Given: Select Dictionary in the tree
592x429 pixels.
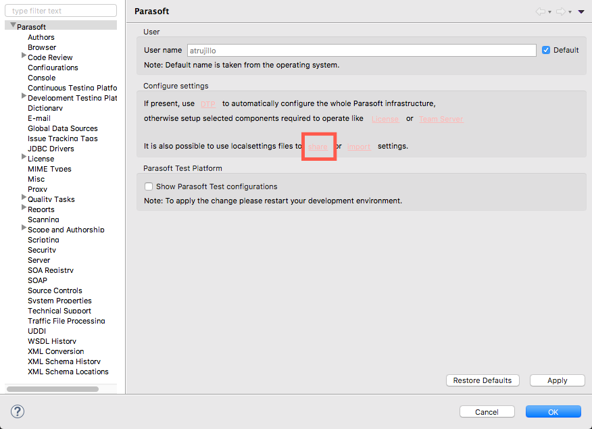Looking at the screenshot, I should [x=45, y=108].
